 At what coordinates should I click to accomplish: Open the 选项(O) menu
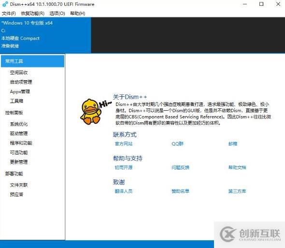pyautogui.click(x=57, y=13)
